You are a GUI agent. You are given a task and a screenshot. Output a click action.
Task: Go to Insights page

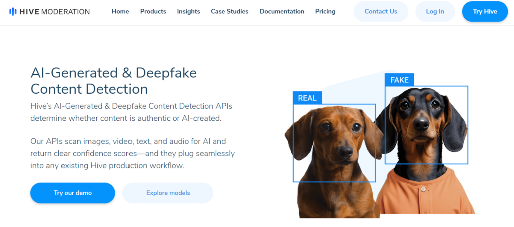click(x=189, y=11)
